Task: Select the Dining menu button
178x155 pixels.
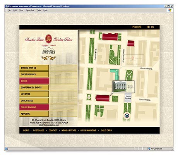Action: pyautogui.click(x=34, y=81)
